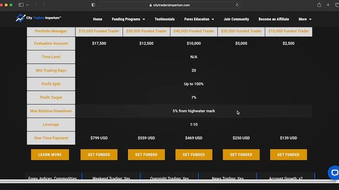Select the $10,000 Funded Trader column
Image resolution: width=339 pixels, height=190 pixels.
[x=289, y=31]
